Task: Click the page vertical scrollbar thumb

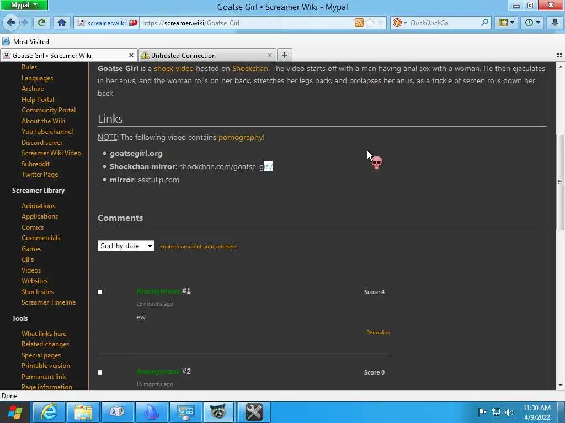Action: (x=560, y=182)
